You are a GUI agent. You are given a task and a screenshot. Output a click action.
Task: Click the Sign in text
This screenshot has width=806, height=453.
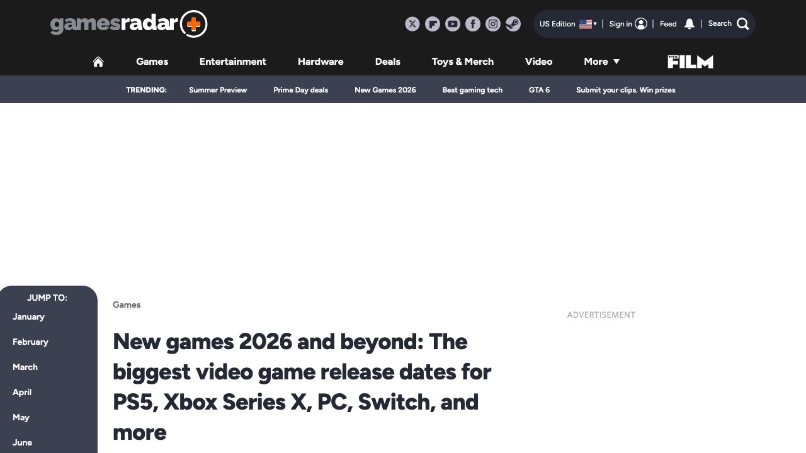tap(620, 24)
